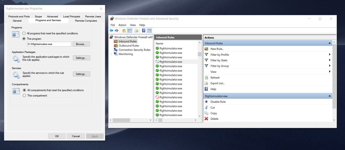Screen dimensions: 345x150
Task: Click the console tree horizontal scrollbar thumb
Action: (121, 120)
